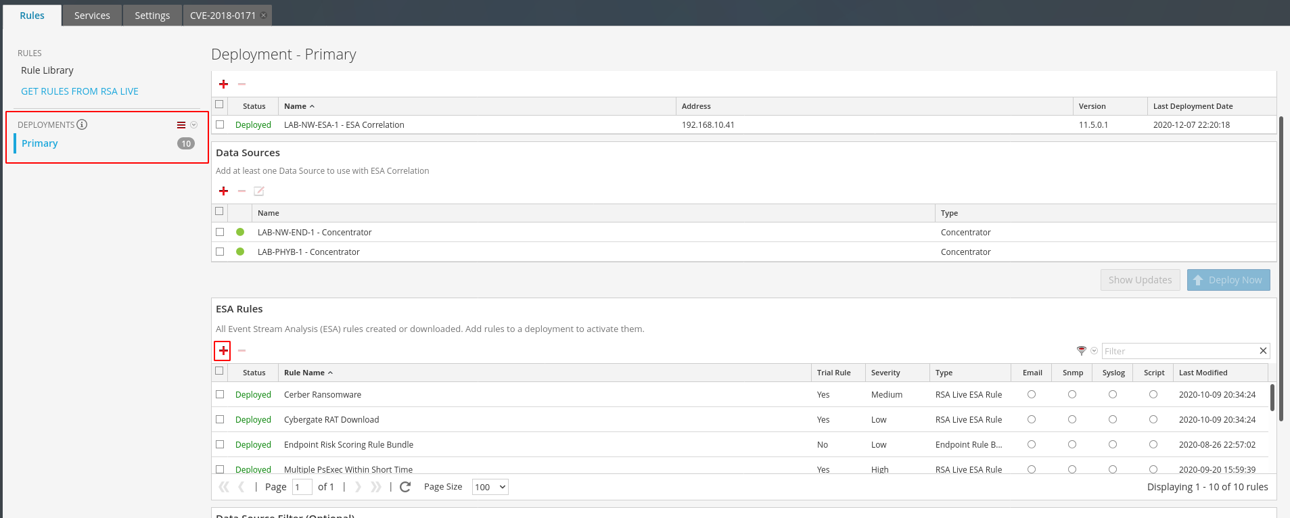Click the Deployments info icon
This screenshot has height=518, width=1290.
coord(82,124)
